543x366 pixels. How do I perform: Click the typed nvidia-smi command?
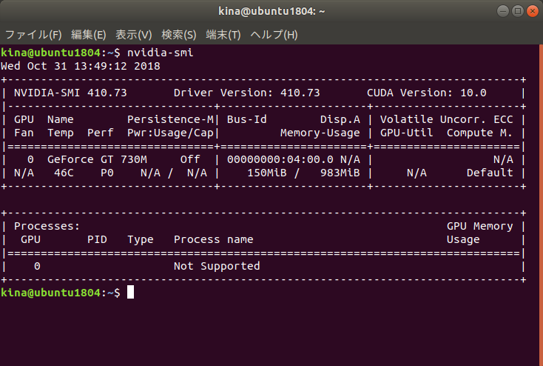point(160,53)
